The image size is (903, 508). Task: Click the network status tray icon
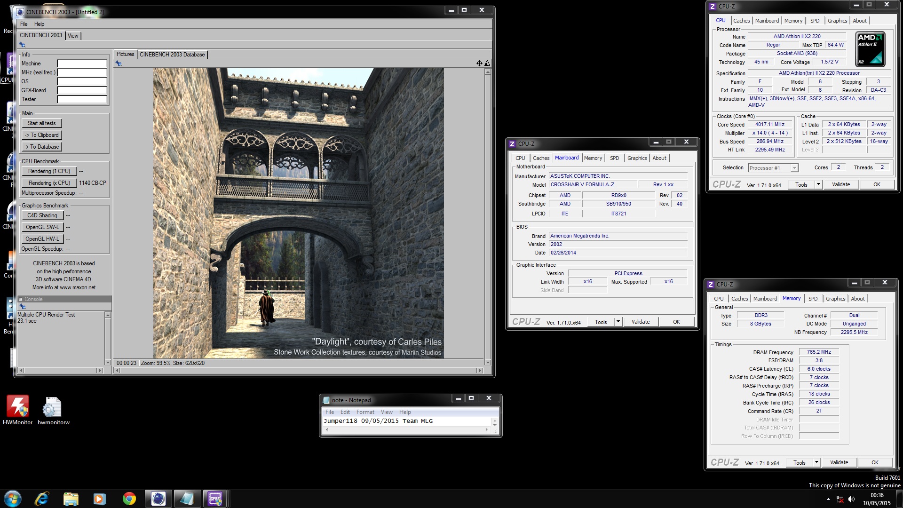[840, 499]
